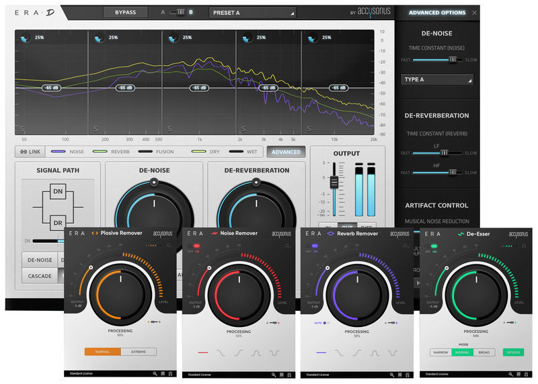Viewport: 538px width, 384px height.
Task: Select the band-pass filter shape in Noise Remover
Action: [x=256, y=352]
